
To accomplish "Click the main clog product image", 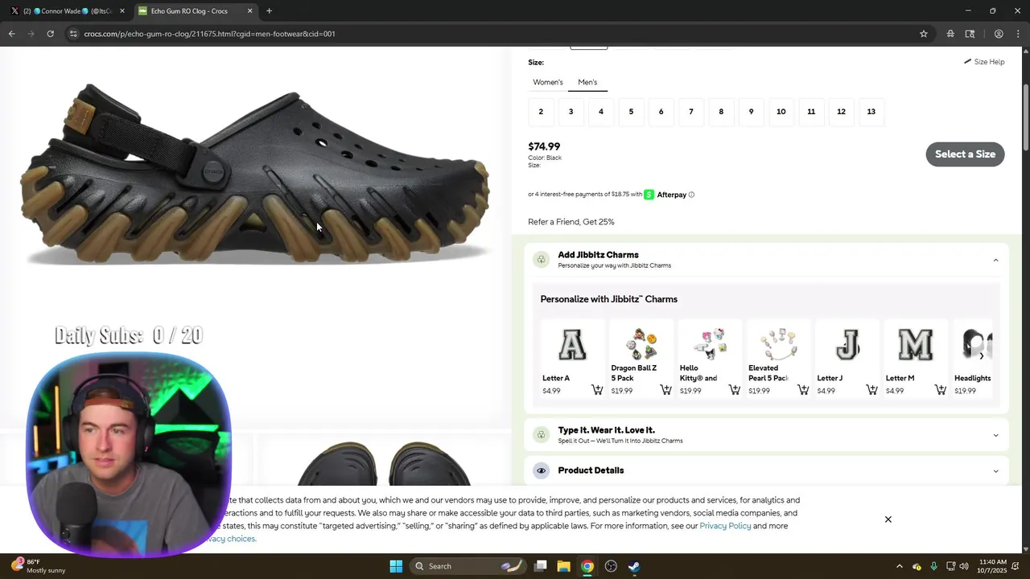I will (256, 173).
